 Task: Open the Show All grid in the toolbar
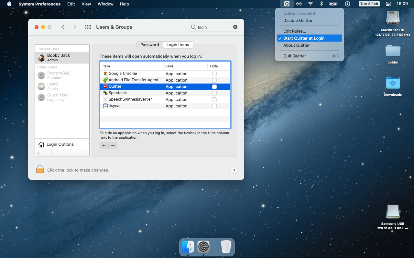(88, 27)
